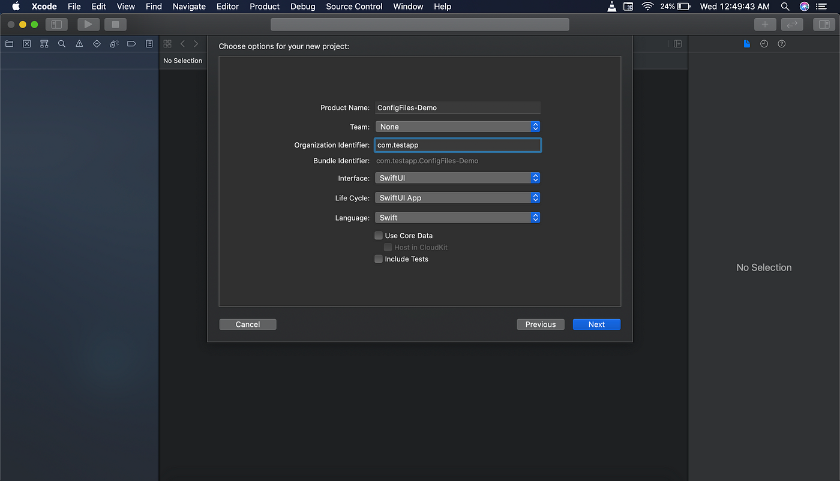Open the Xcode application menu

point(44,7)
